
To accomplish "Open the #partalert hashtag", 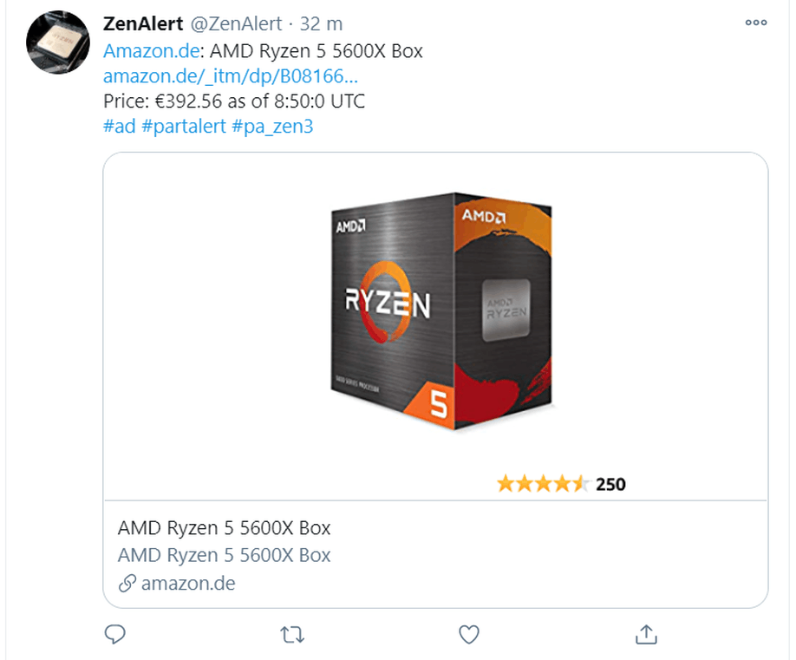I will click(184, 127).
